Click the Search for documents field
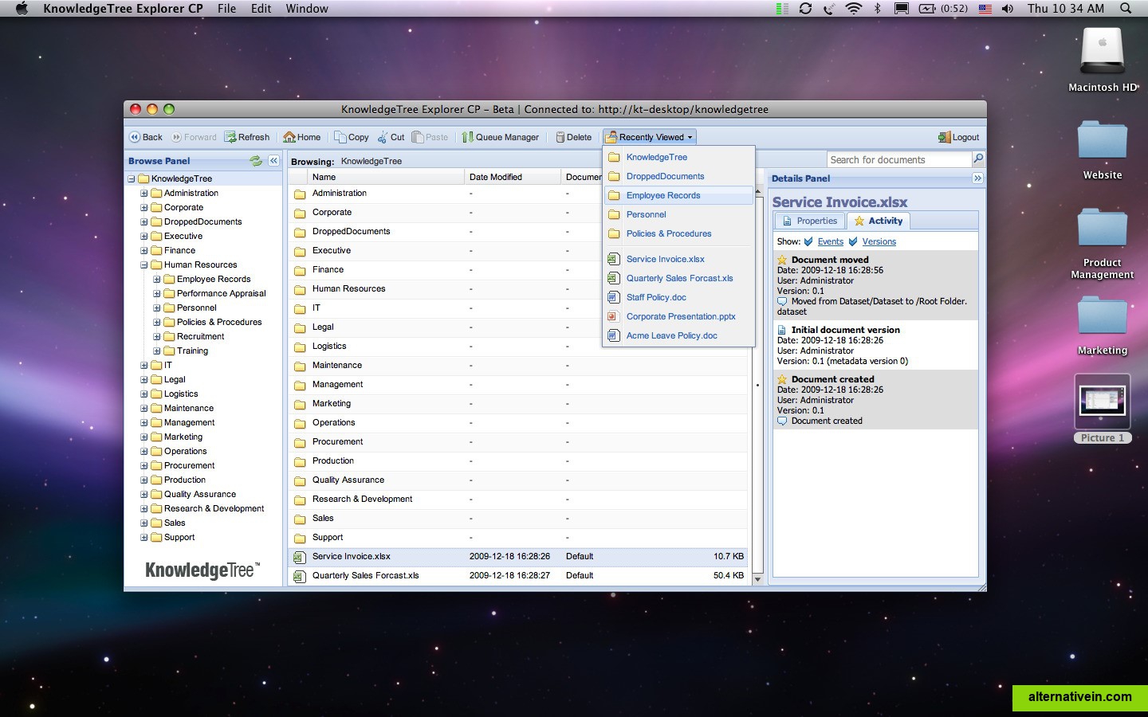The width and height of the screenshot is (1148, 717). tap(898, 159)
